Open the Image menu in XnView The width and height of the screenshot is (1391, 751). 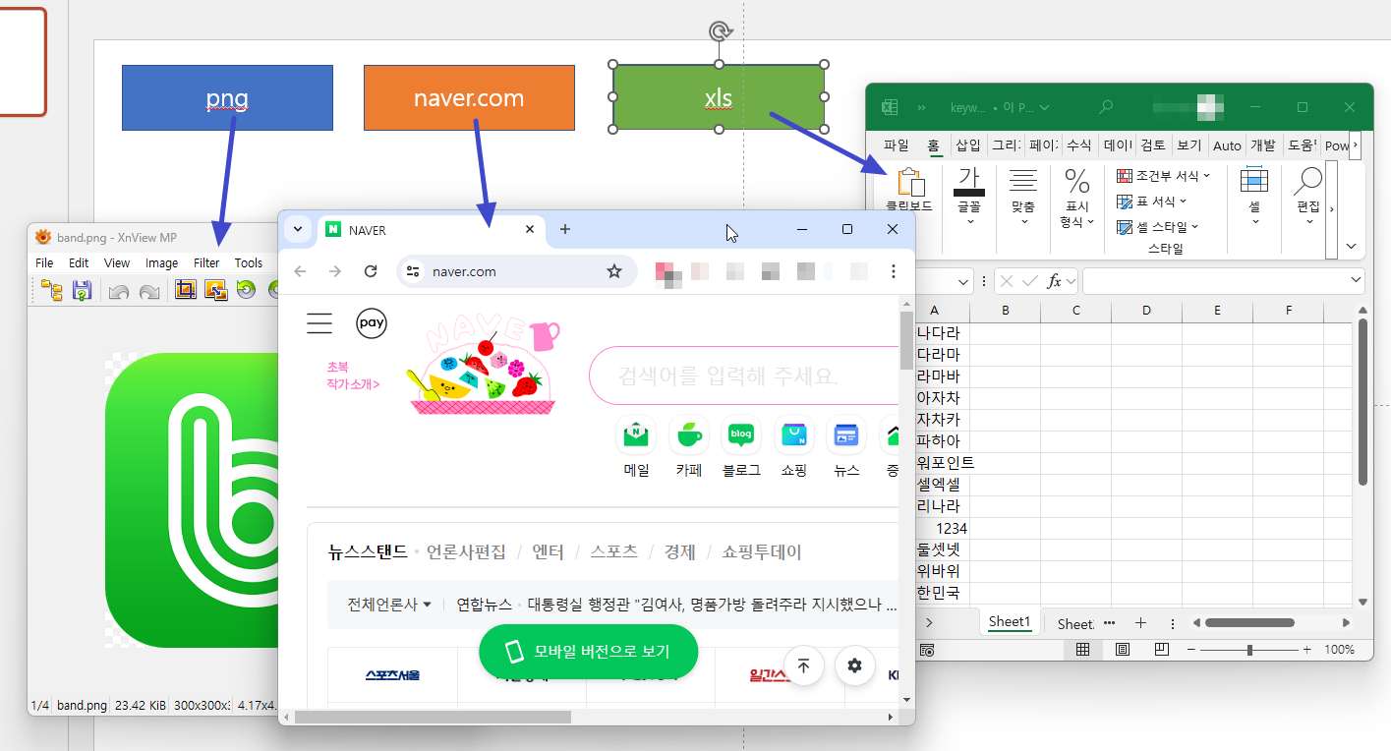[x=161, y=262]
